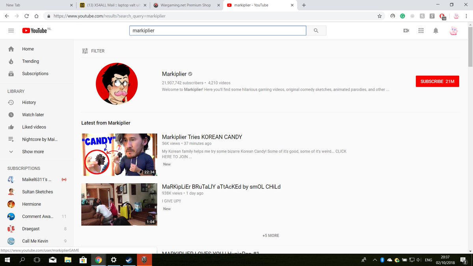The width and height of the screenshot is (473, 266).
Task: Open 'Markiplier Tries KOREAN CANDY' title
Action: point(202,137)
